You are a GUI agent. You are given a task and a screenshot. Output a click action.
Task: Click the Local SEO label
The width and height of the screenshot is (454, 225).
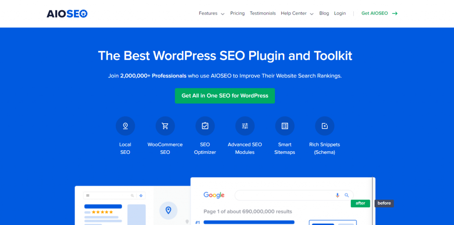[125, 149]
